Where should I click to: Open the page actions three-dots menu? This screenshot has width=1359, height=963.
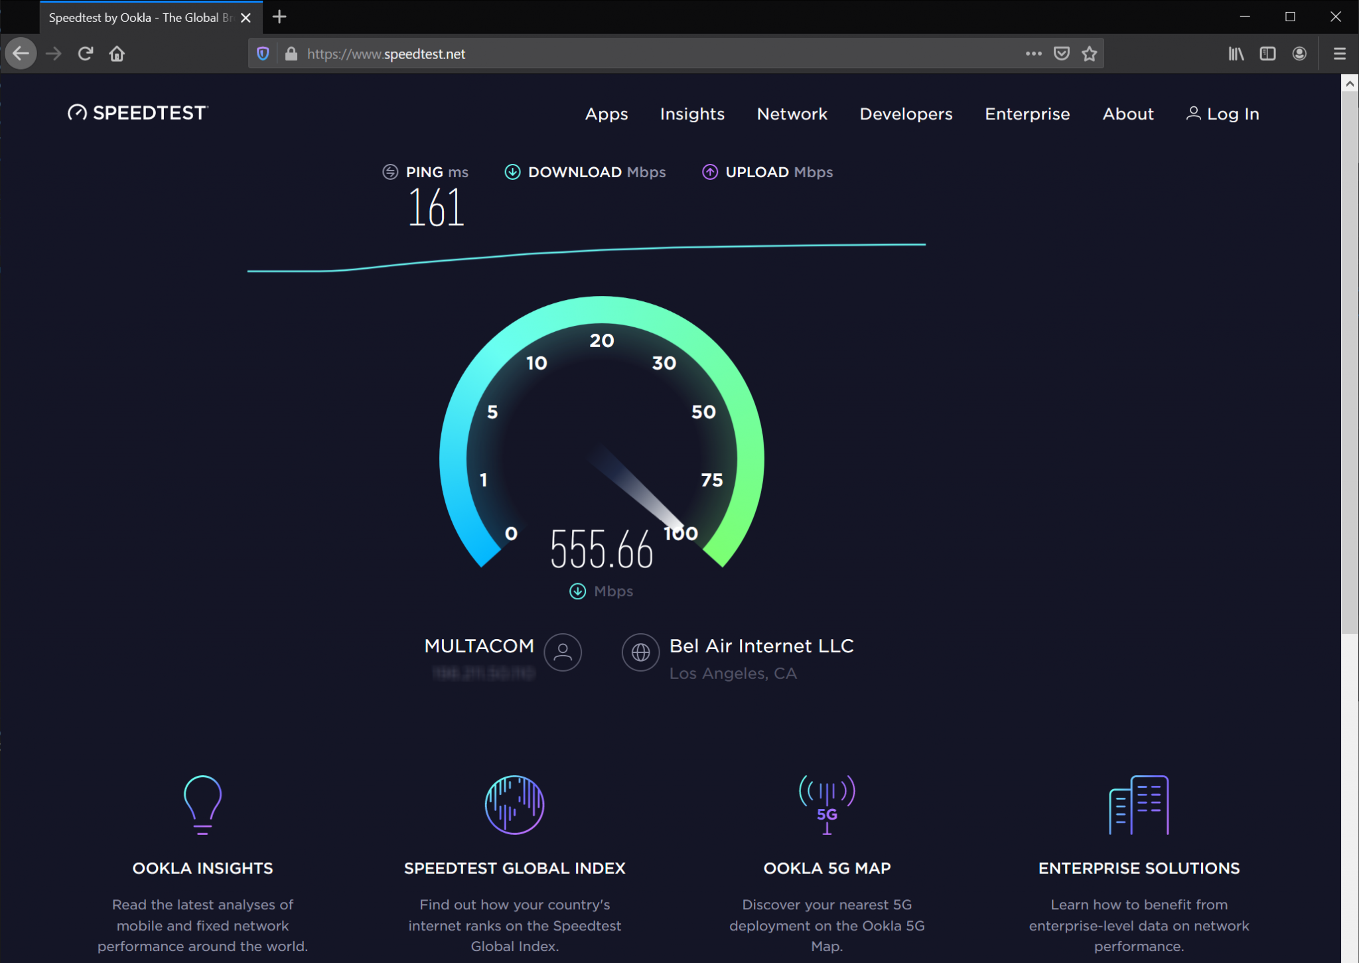click(x=1033, y=54)
